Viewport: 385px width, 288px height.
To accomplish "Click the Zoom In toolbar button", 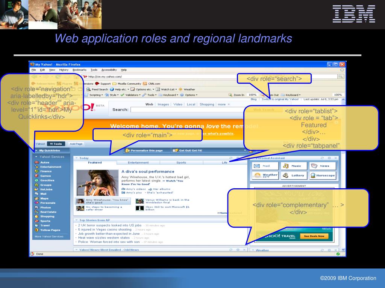I will [x=236, y=95].
